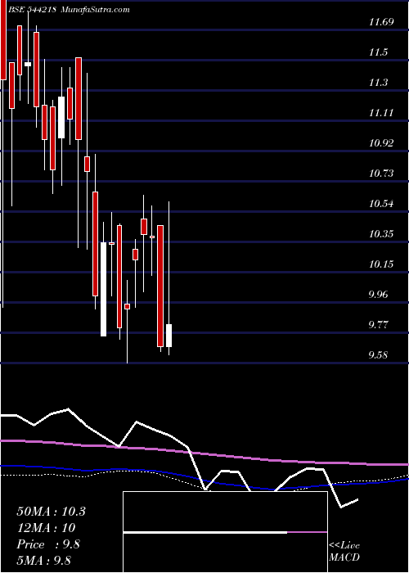409x573 pixels.
Task: Click the 10.92 price label
Action: (x=381, y=143)
